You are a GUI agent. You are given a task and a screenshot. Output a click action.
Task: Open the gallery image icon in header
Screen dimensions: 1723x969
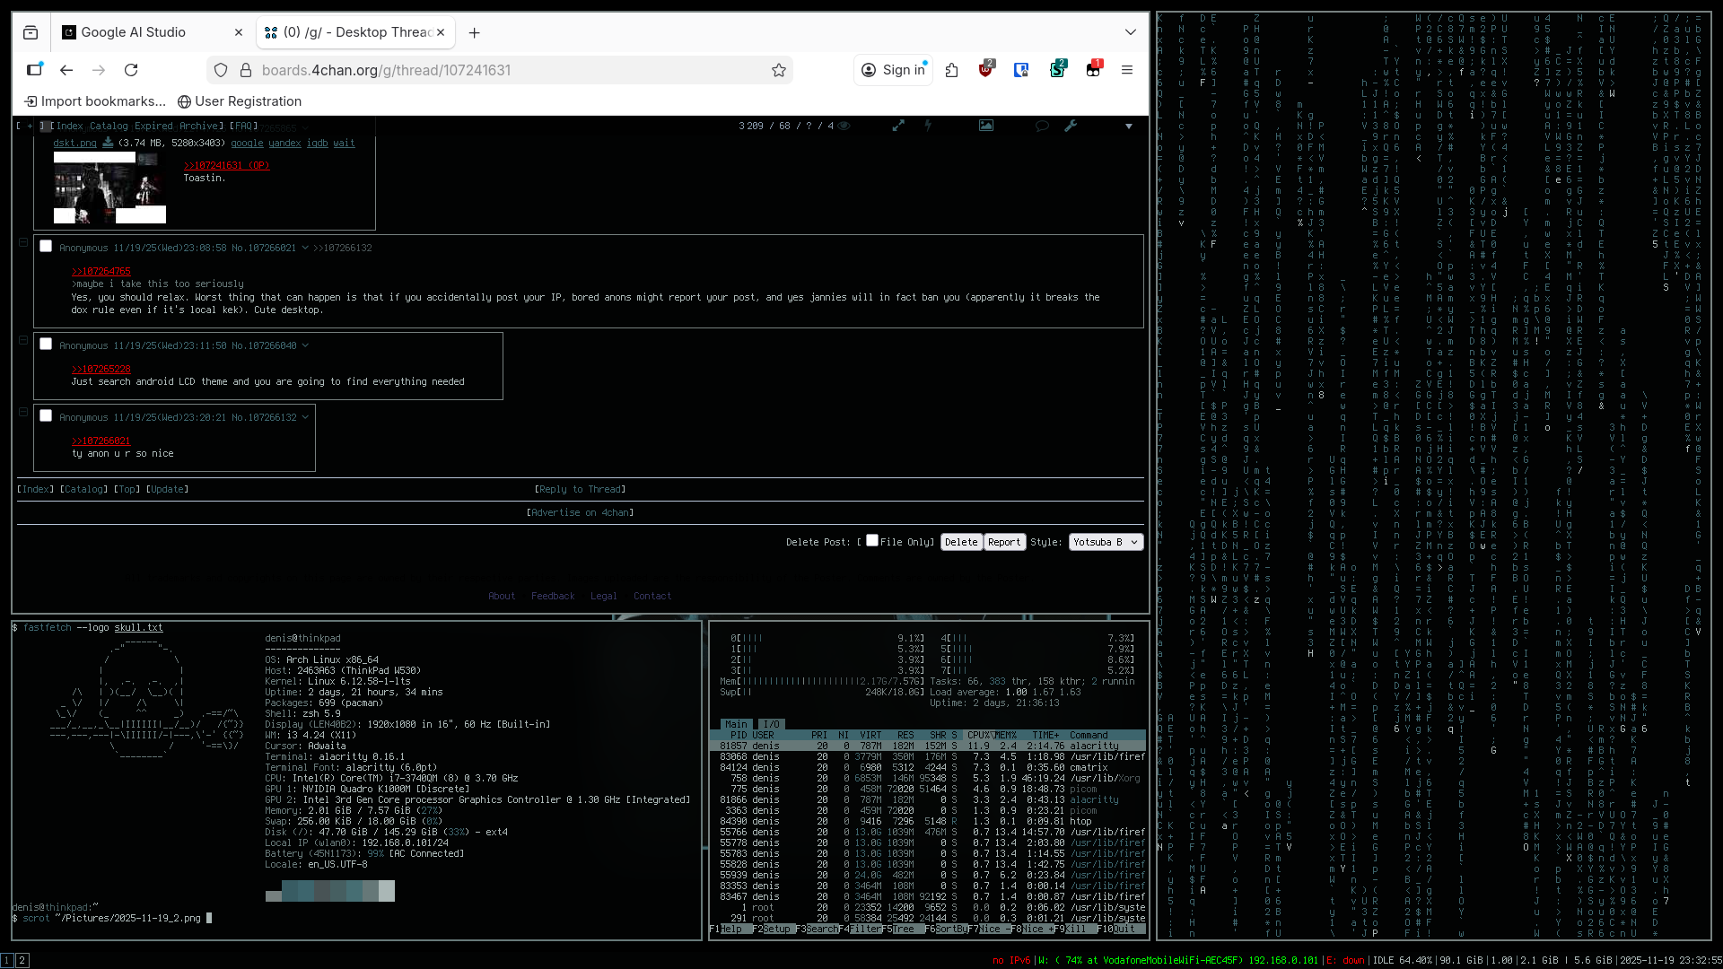[986, 127]
